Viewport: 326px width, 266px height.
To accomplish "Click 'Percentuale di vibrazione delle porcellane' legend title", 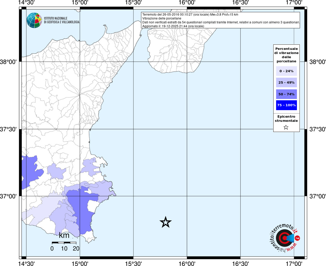I will click(286, 55).
